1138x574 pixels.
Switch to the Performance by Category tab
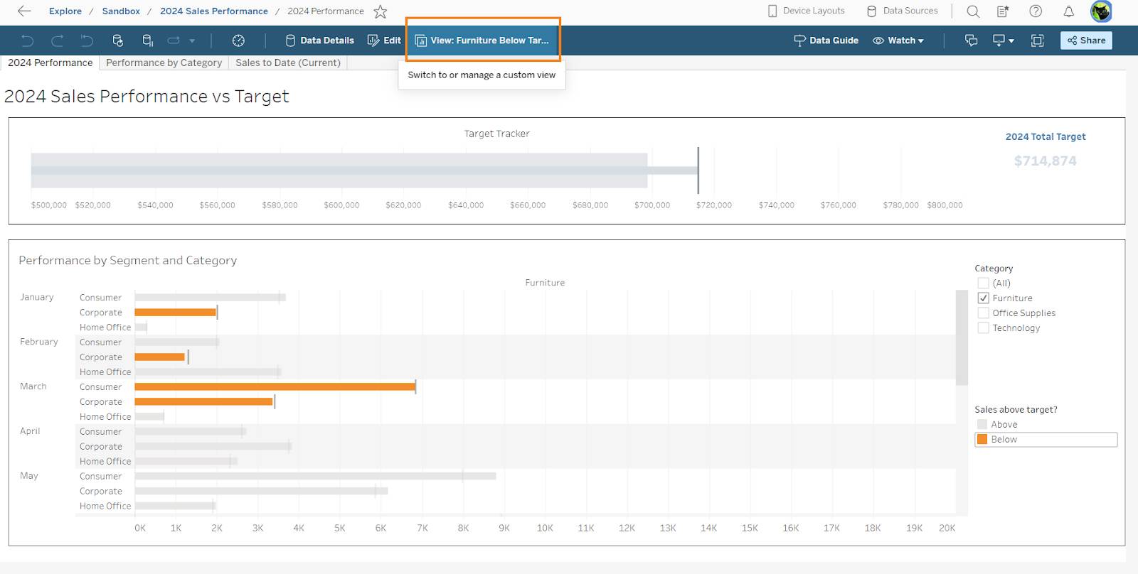(164, 63)
